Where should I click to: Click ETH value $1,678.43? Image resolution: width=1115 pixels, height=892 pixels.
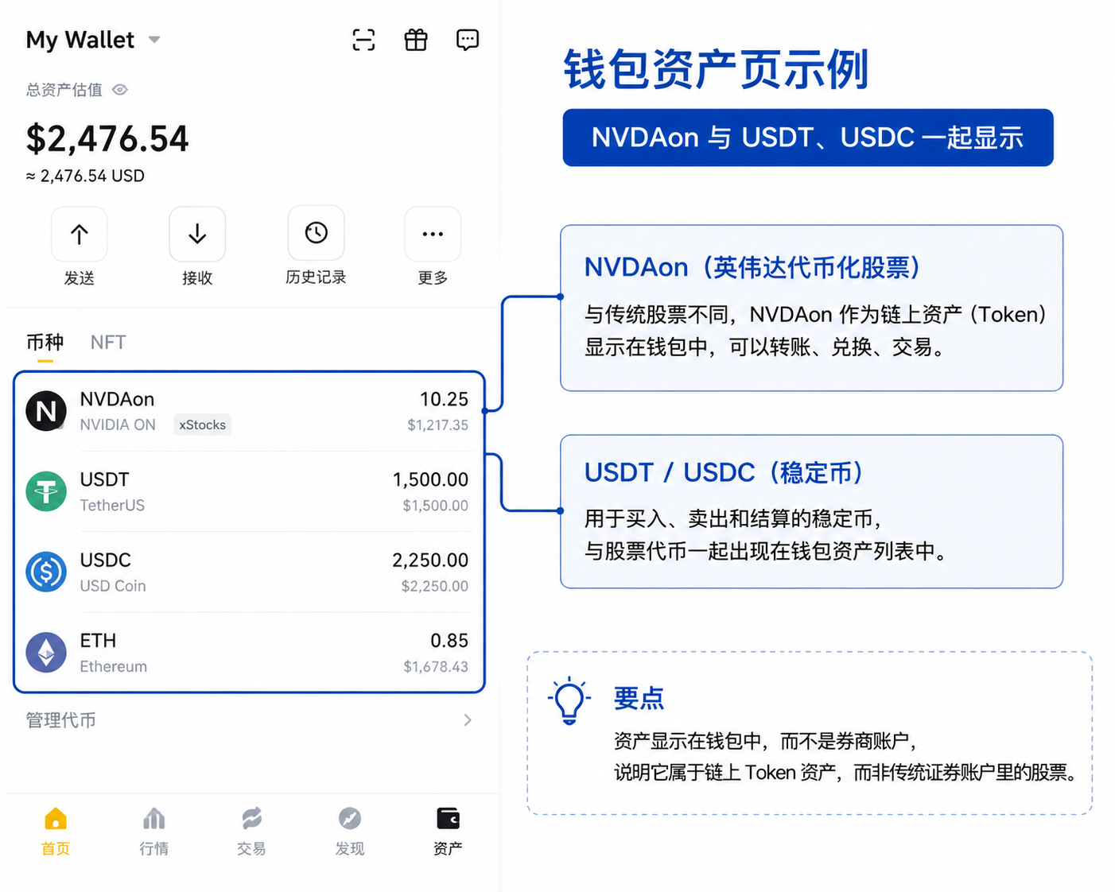coord(436,667)
